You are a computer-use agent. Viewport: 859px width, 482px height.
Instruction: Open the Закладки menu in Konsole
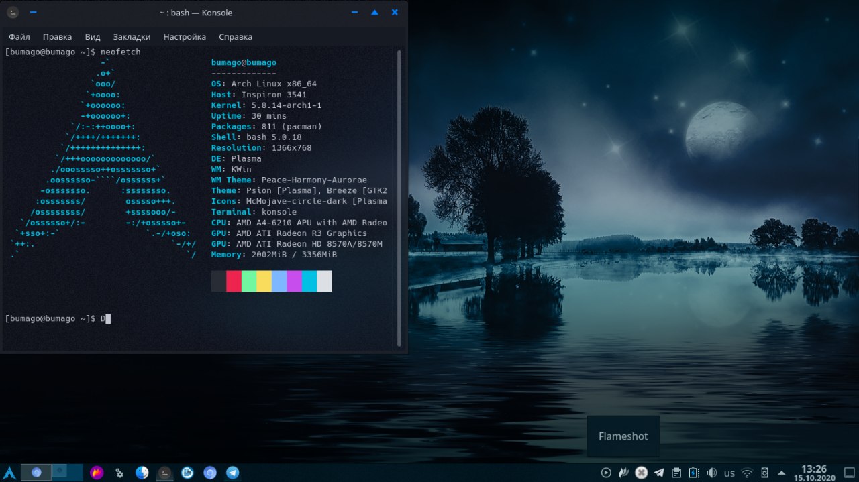coord(132,37)
